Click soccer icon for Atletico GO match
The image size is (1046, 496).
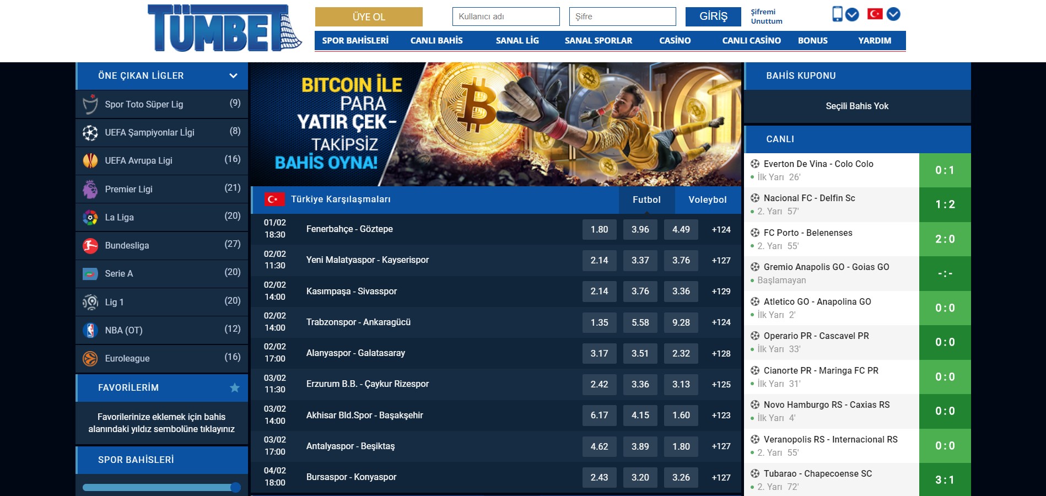click(755, 301)
